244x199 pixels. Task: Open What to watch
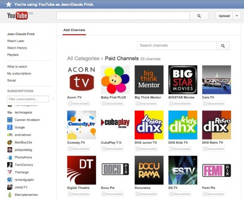(x=17, y=66)
